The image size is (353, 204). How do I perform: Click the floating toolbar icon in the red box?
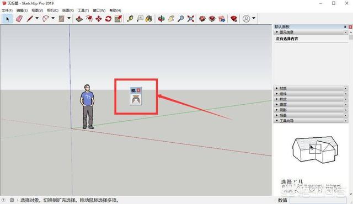(x=136, y=99)
